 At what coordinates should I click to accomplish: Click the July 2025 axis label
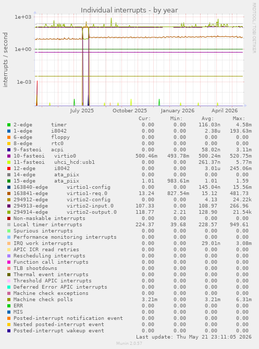(82, 111)
